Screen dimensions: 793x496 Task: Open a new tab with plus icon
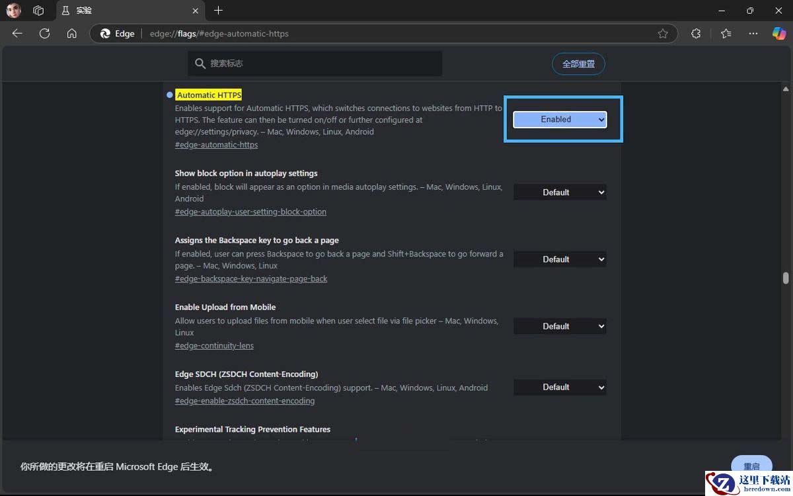pyautogui.click(x=218, y=11)
